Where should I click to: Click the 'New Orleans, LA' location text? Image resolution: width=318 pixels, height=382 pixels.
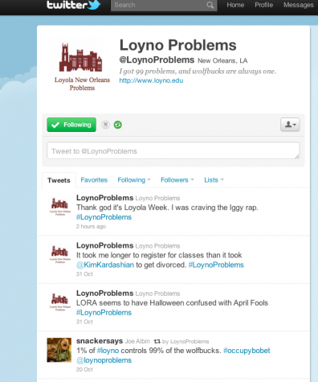(x=222, y=61)
